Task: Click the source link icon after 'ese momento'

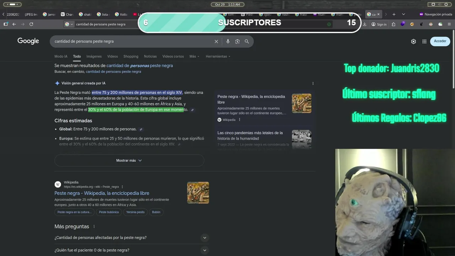Action: [192, 110]
